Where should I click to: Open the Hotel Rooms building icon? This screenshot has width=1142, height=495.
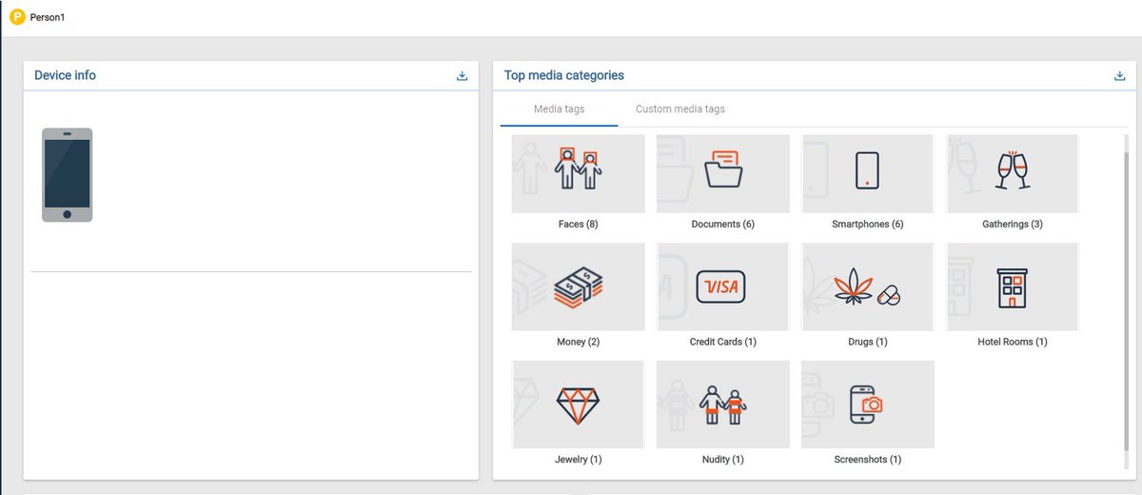pyautogui.click(x=1013, y=287)
